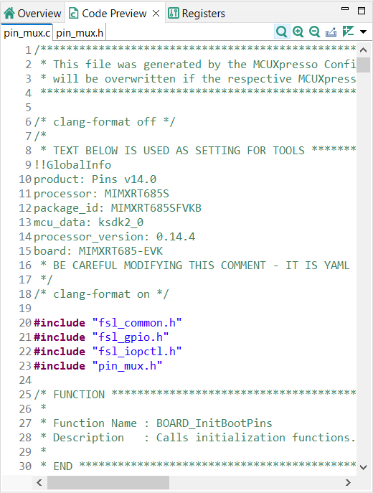The image size is (373, 493).
Task: Open the Registers tab
Action: click(197, 13)
